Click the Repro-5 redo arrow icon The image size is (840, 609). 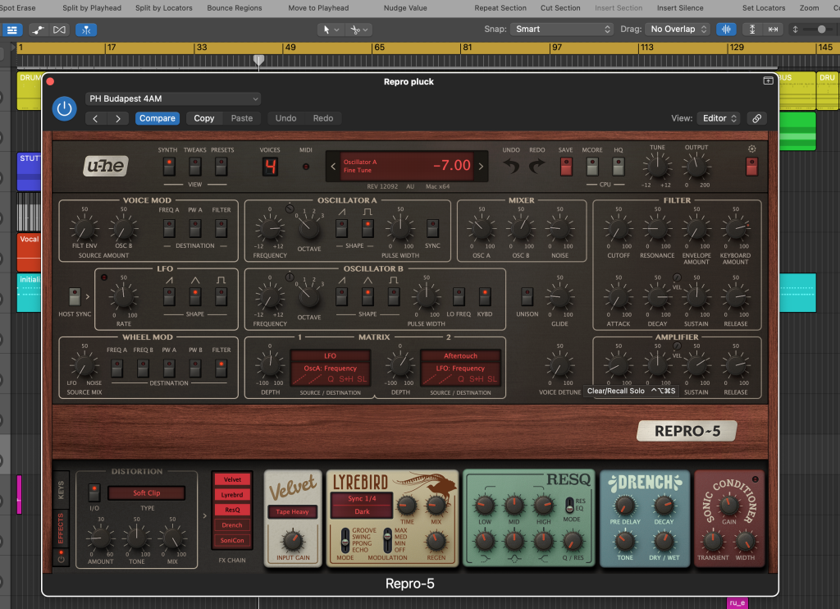click(536, 166)
